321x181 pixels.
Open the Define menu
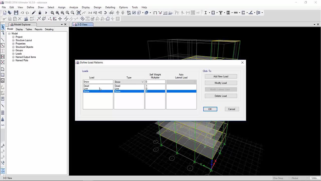tap(30, 7)
